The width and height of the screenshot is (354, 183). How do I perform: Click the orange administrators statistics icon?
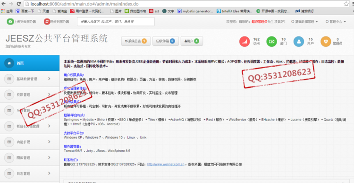pos(326,42)
